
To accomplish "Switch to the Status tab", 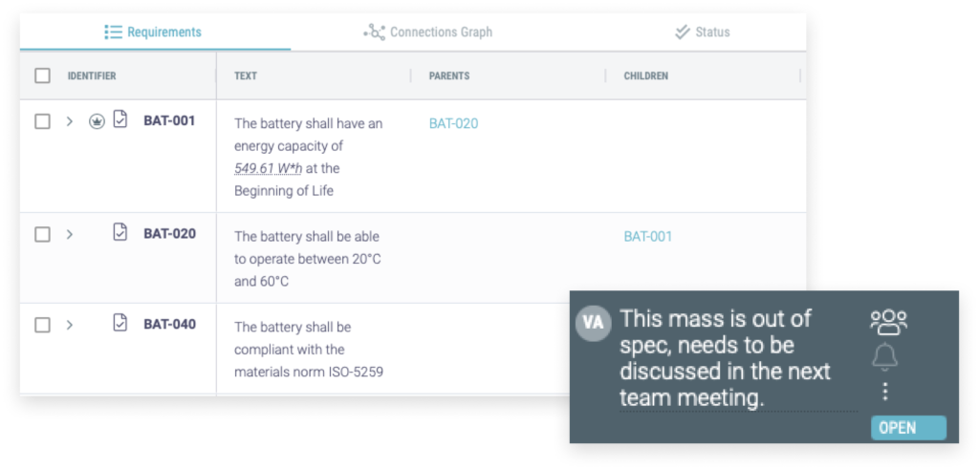I will 703,32.
